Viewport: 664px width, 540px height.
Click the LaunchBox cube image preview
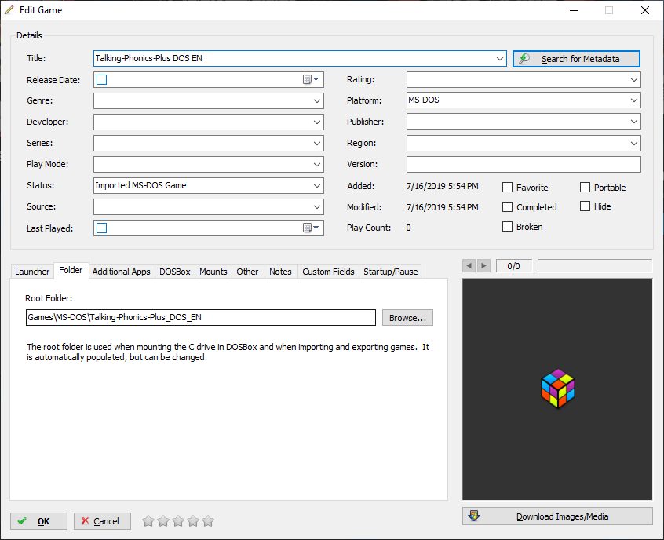pyautogui.click(x=557, y=389)
